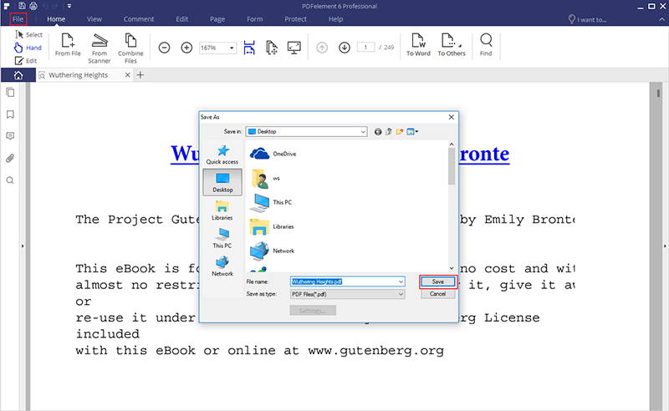The image size is (669, 411).
Task: Click the 'I want to...' search box
Action: click(587, 19)
